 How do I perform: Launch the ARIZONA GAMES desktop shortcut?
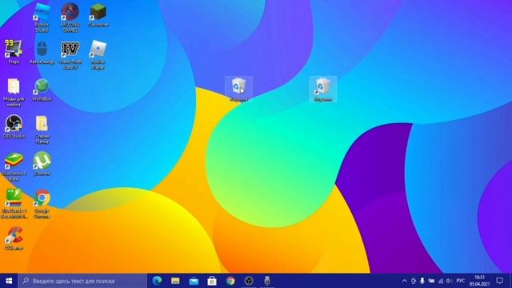[70, 18]
